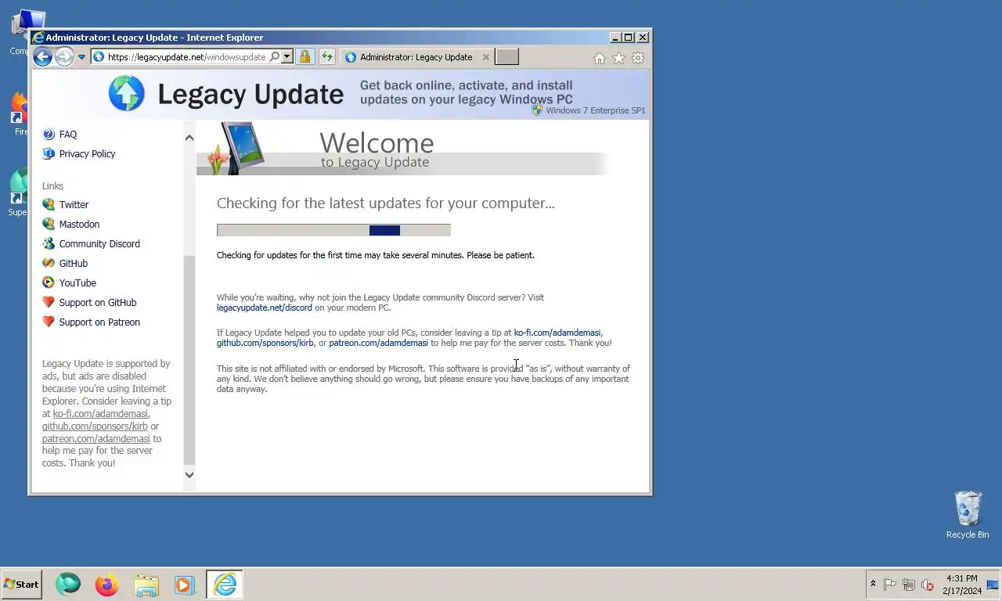
Task: Open github.com/sponsors/kirb link in main text
Action: click(x=265, y=343)
